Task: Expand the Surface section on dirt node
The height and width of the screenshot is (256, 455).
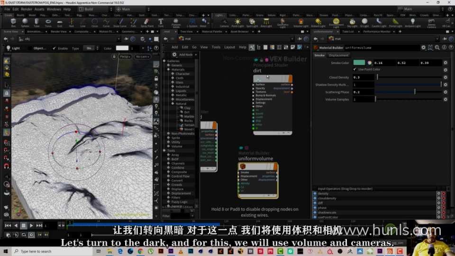Action: coord(254,84)
